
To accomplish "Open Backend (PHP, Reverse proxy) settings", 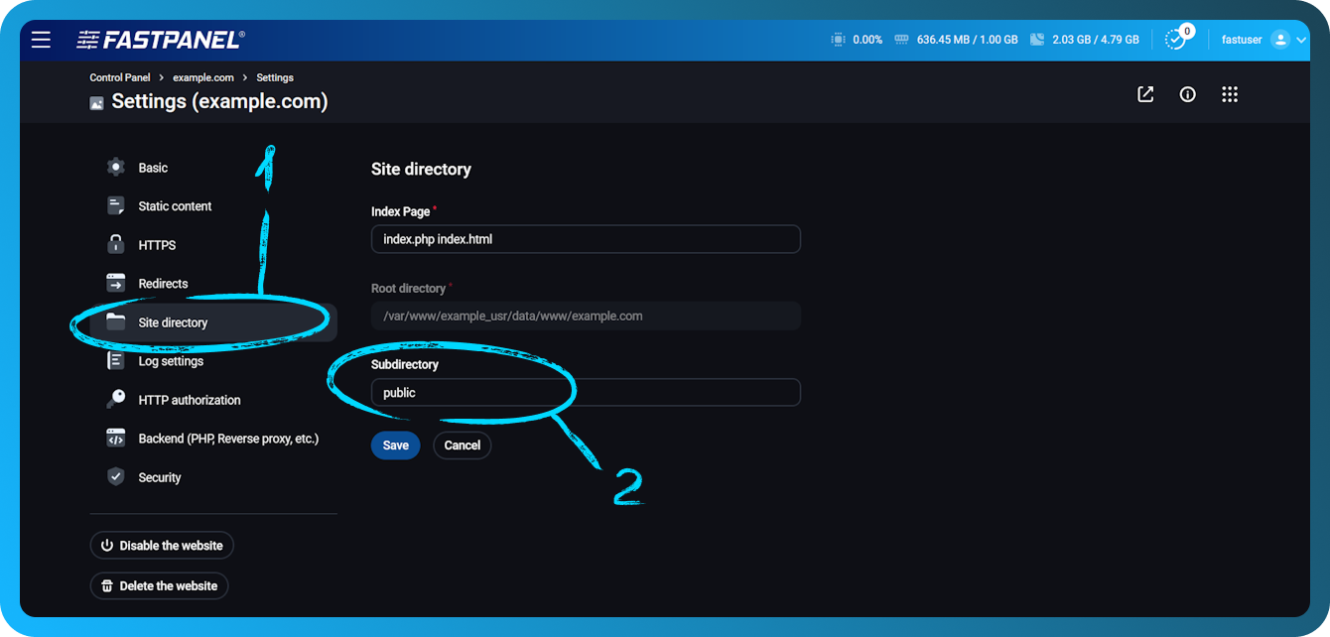I will pos(227,438).
